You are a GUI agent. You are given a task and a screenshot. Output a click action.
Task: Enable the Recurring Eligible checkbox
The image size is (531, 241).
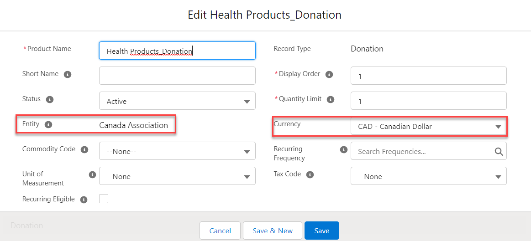(104, 199)
